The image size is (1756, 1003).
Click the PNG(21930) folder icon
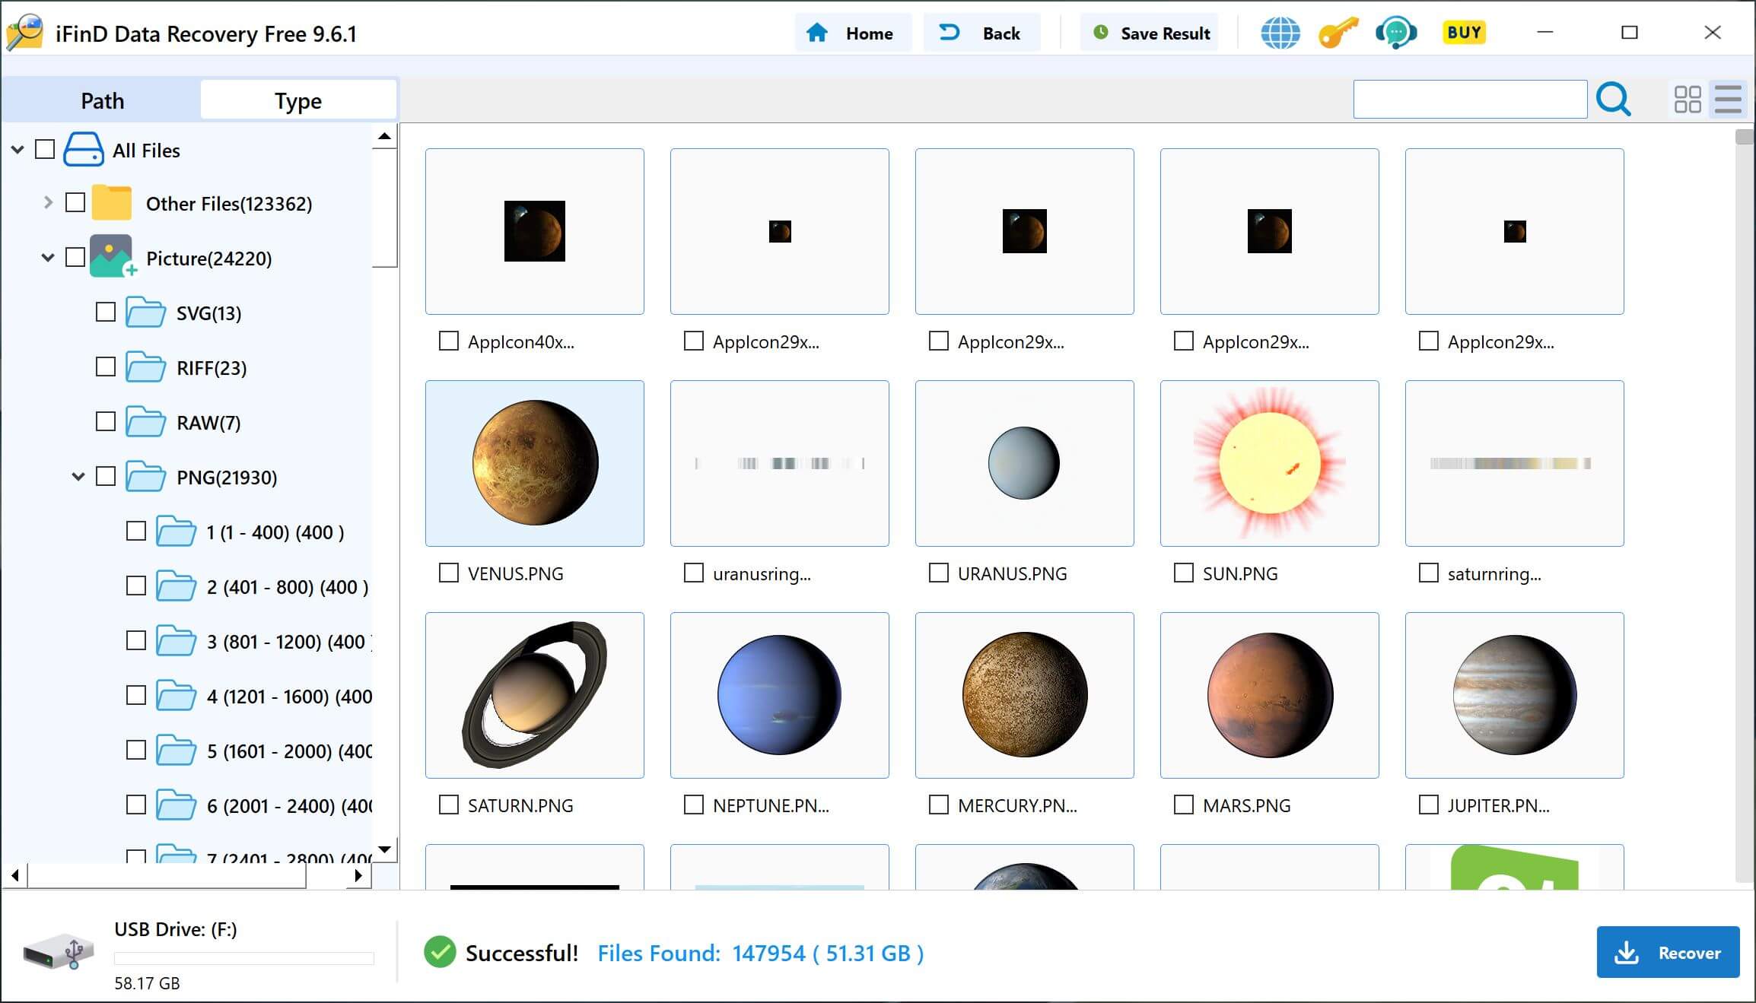[x=145, y=477]
